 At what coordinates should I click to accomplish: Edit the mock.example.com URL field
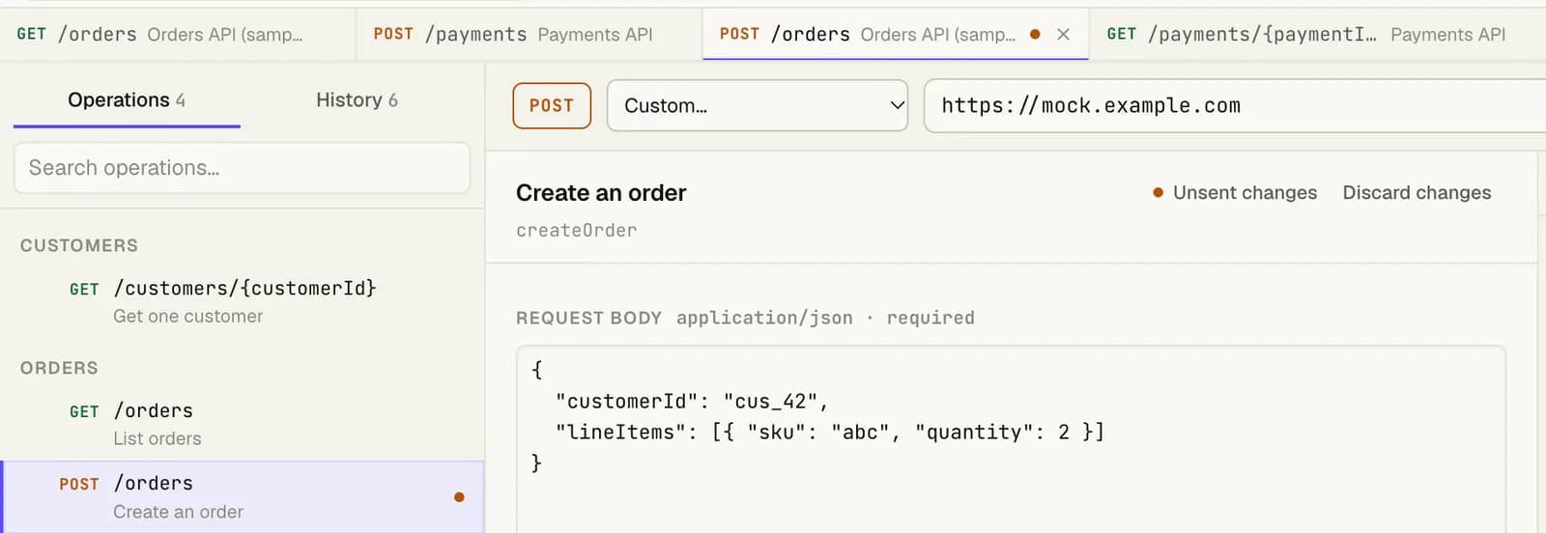1235,105
